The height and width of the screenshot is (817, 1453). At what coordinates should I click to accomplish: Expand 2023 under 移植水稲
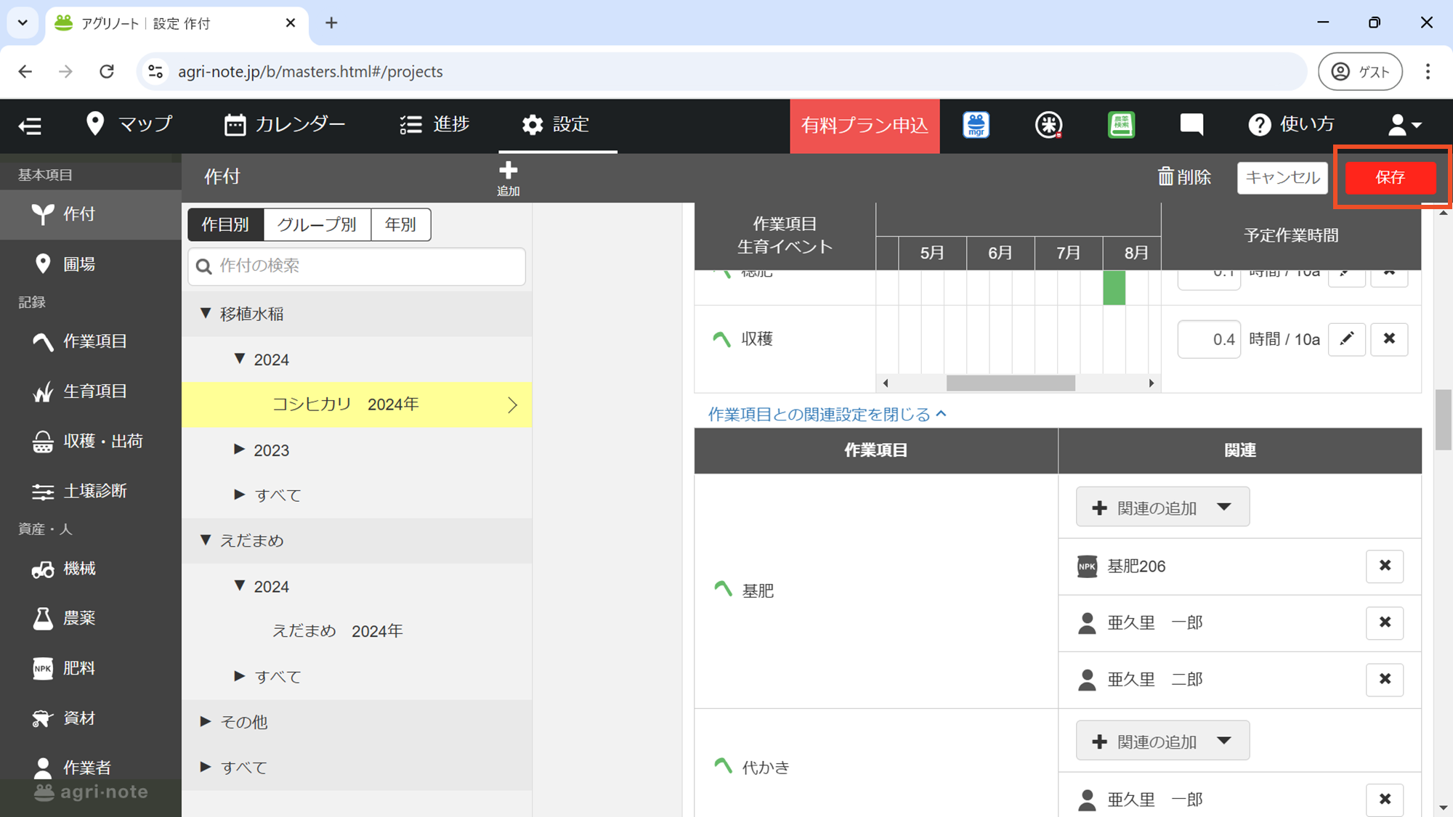[x=240, y=450]
